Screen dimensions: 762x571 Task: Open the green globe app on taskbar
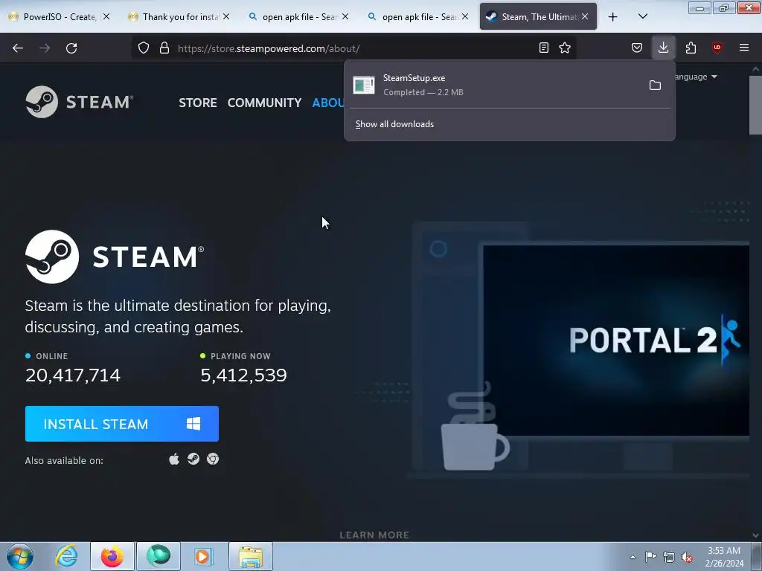[x=159, y=556]
